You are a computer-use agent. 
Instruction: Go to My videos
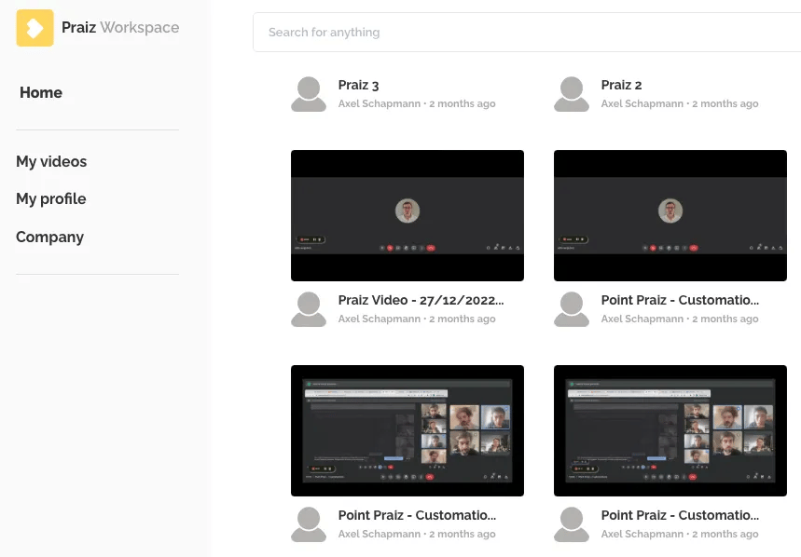point(51,161)
